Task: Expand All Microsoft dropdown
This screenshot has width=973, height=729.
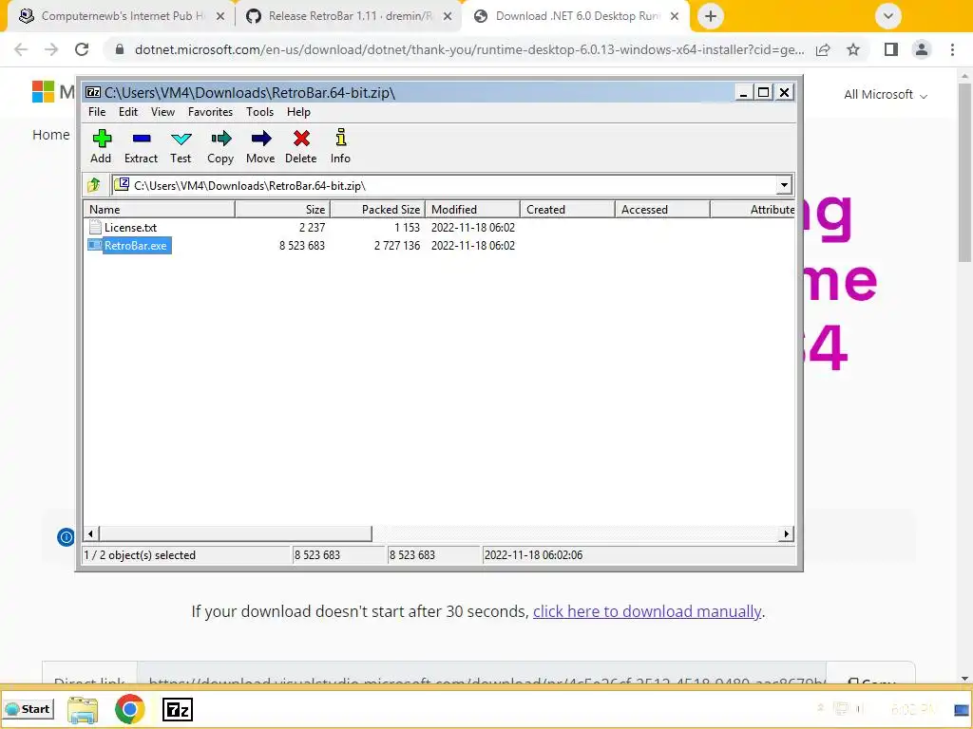Action: click(x=886, y=95)
